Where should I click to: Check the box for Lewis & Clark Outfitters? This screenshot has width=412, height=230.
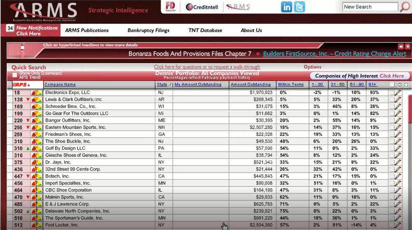[392, 99]
